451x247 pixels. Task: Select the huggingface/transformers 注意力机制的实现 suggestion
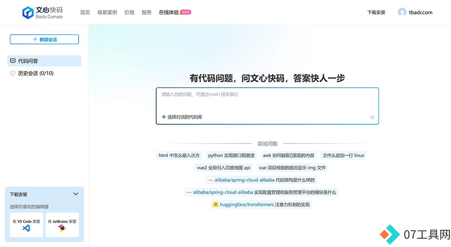coord(261,204)
